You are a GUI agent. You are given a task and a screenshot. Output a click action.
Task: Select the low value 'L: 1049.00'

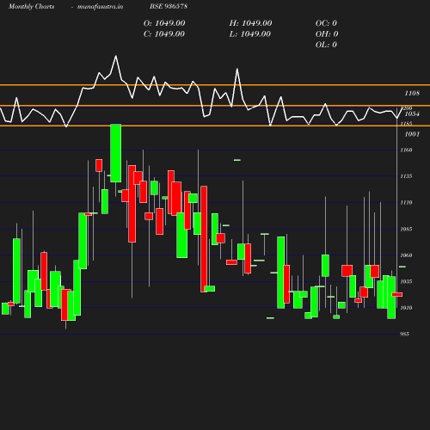[250, 34]
